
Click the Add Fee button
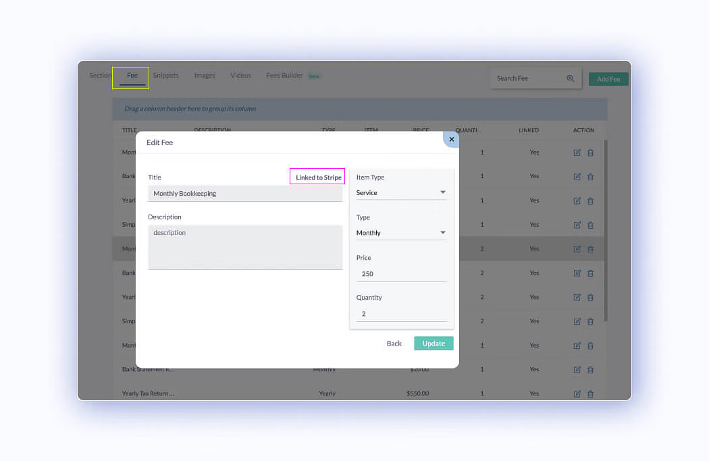[608, 79]
